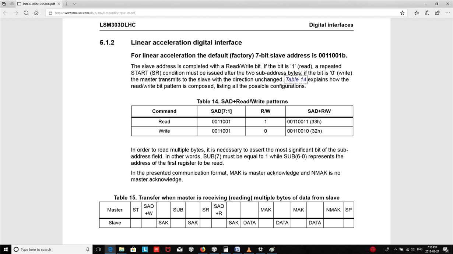Go back to the previous page
This screenshot has width=453, height=254.
point(5,13)
